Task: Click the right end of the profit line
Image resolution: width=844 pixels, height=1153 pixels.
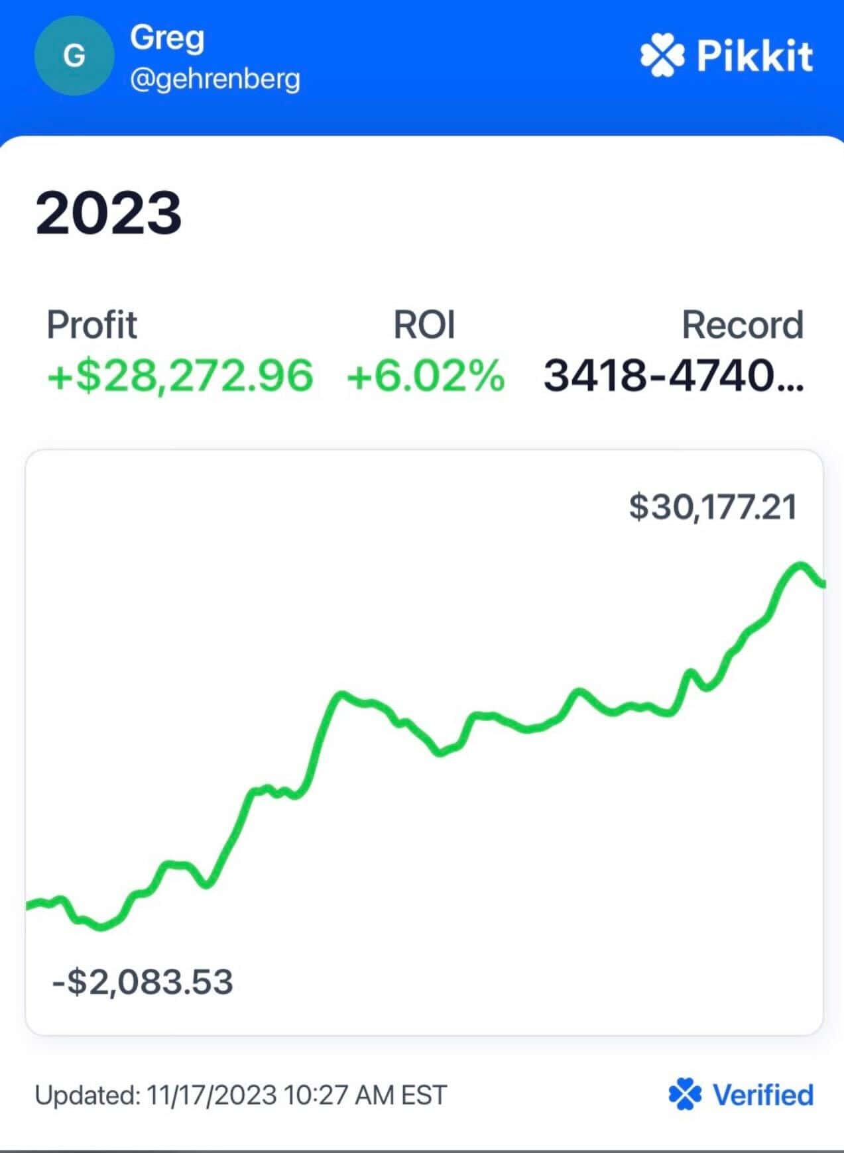Action: 822,584
